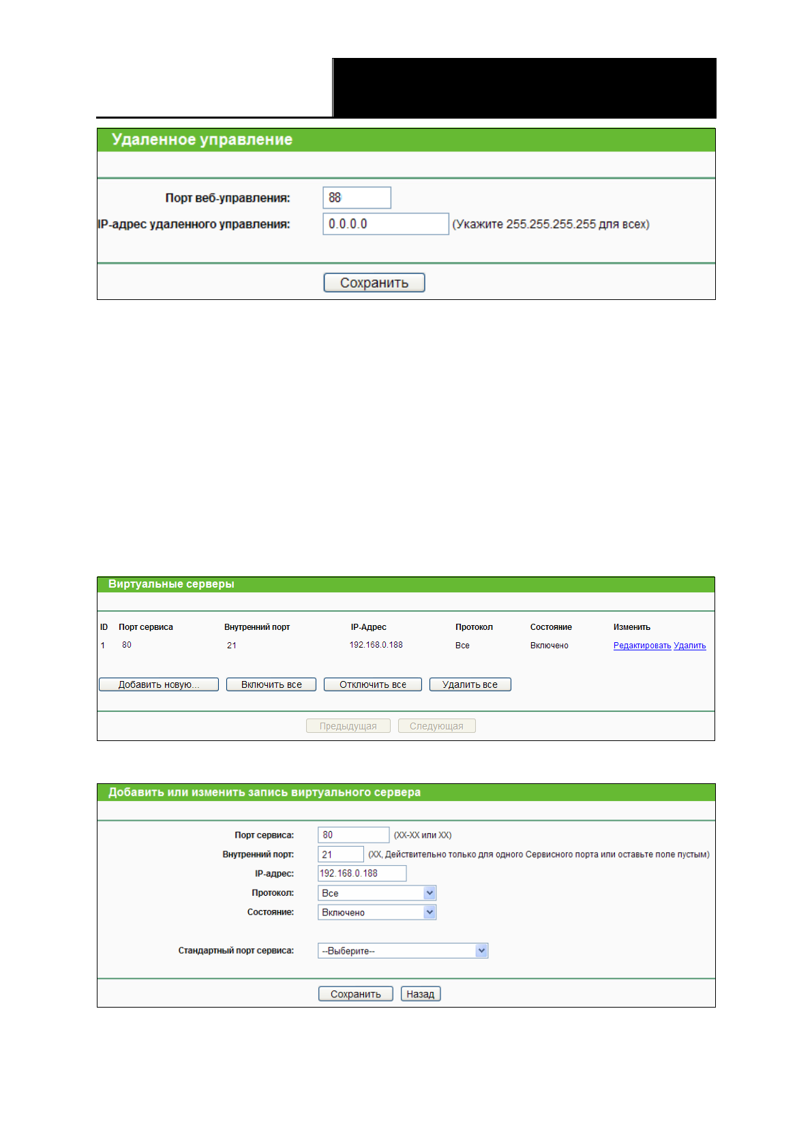Click the Удалить link for server entry
This screenshot has width=812, height=1148.
pyautogui.click(x=689, y=646)
